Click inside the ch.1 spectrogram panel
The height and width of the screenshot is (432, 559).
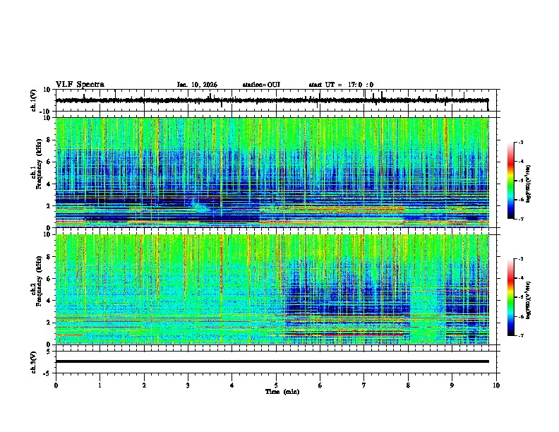click(272, 172)
